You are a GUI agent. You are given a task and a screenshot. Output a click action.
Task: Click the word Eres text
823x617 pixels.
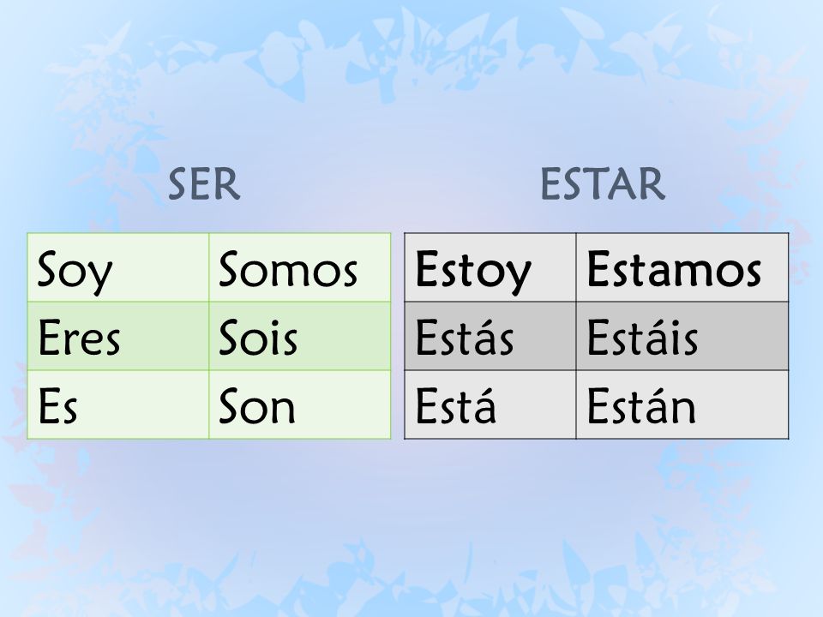point(79,338)
